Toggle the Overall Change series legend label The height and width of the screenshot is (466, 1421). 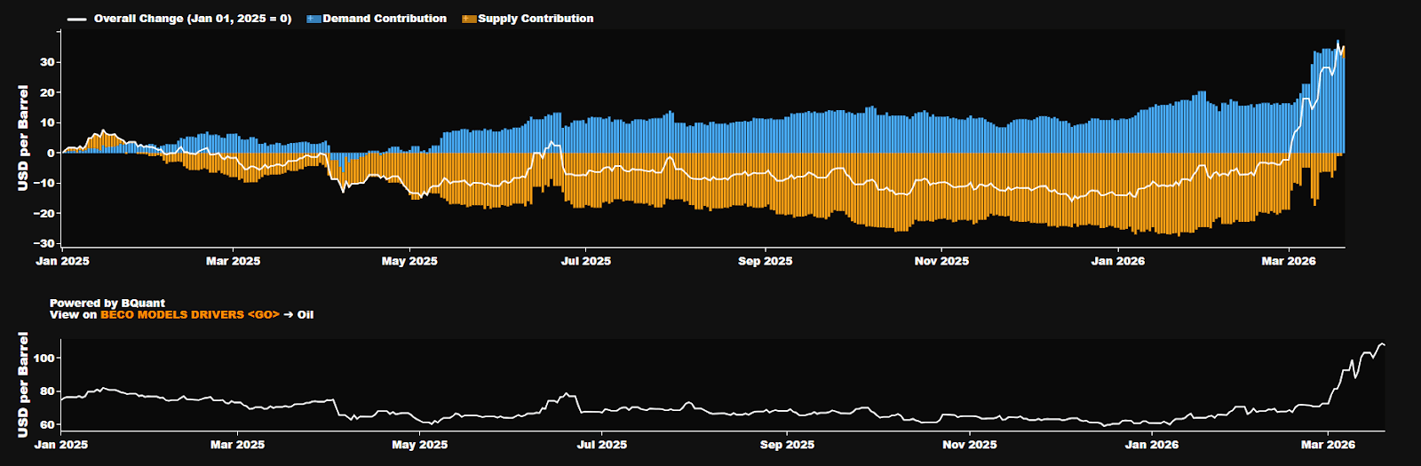pos(192,19)
